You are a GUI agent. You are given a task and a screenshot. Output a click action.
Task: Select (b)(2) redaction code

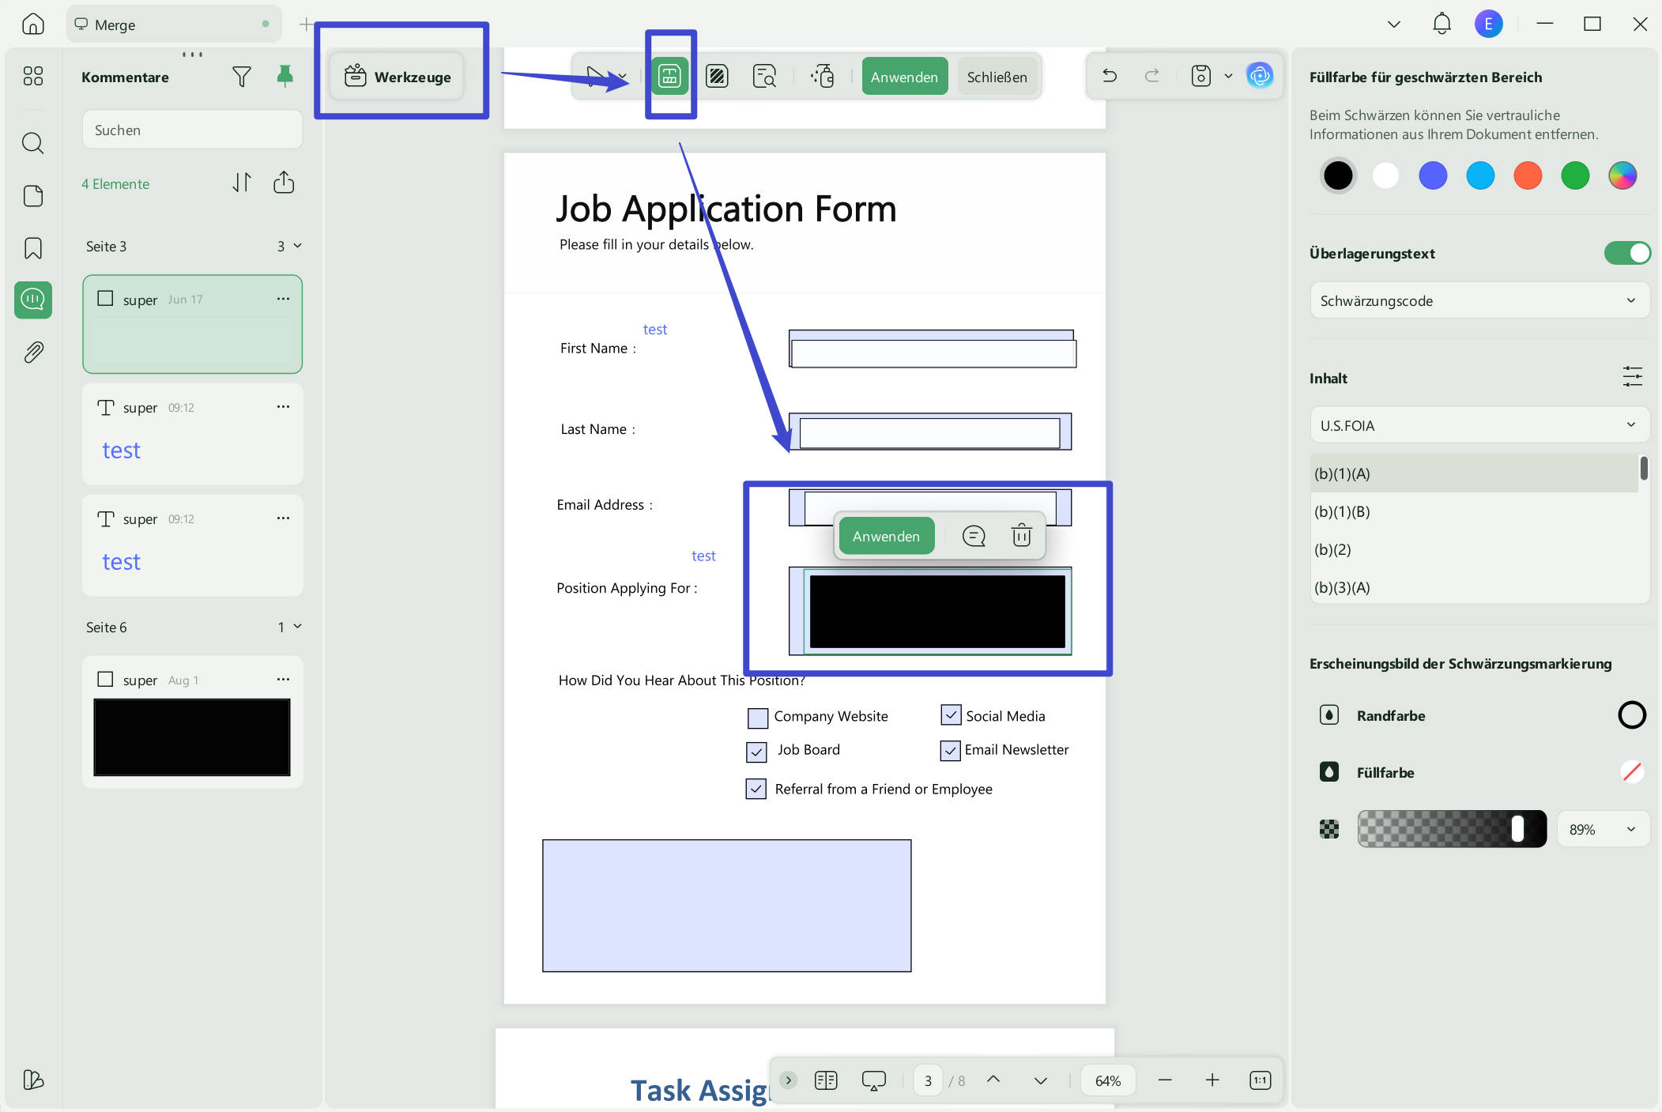tap(1474, 549)
